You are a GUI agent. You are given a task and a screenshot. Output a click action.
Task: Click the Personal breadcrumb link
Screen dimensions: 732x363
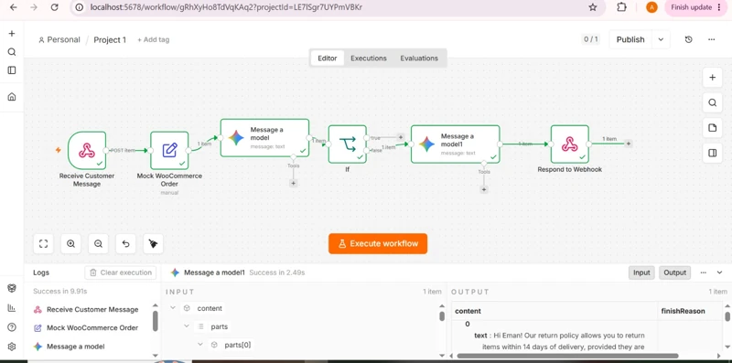[59, 39]
